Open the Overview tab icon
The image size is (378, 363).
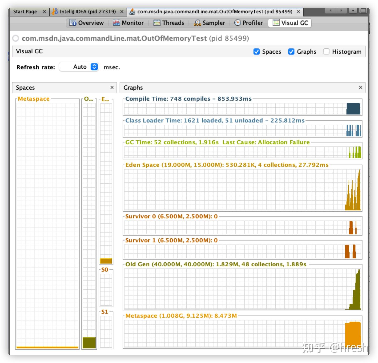point(73,23)
